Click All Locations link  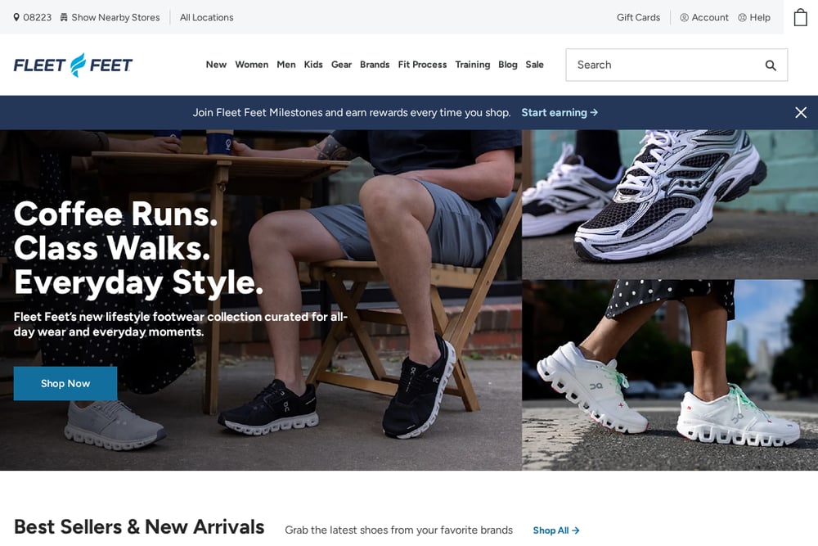coord(207,17)
